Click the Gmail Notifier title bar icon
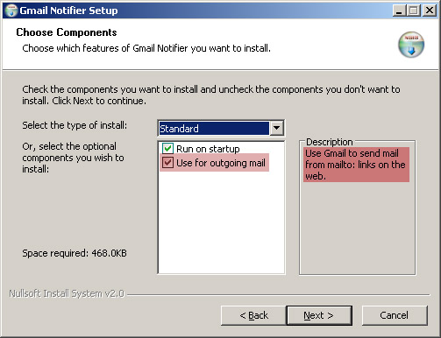The image size is (441, 338). click(11, 11)
